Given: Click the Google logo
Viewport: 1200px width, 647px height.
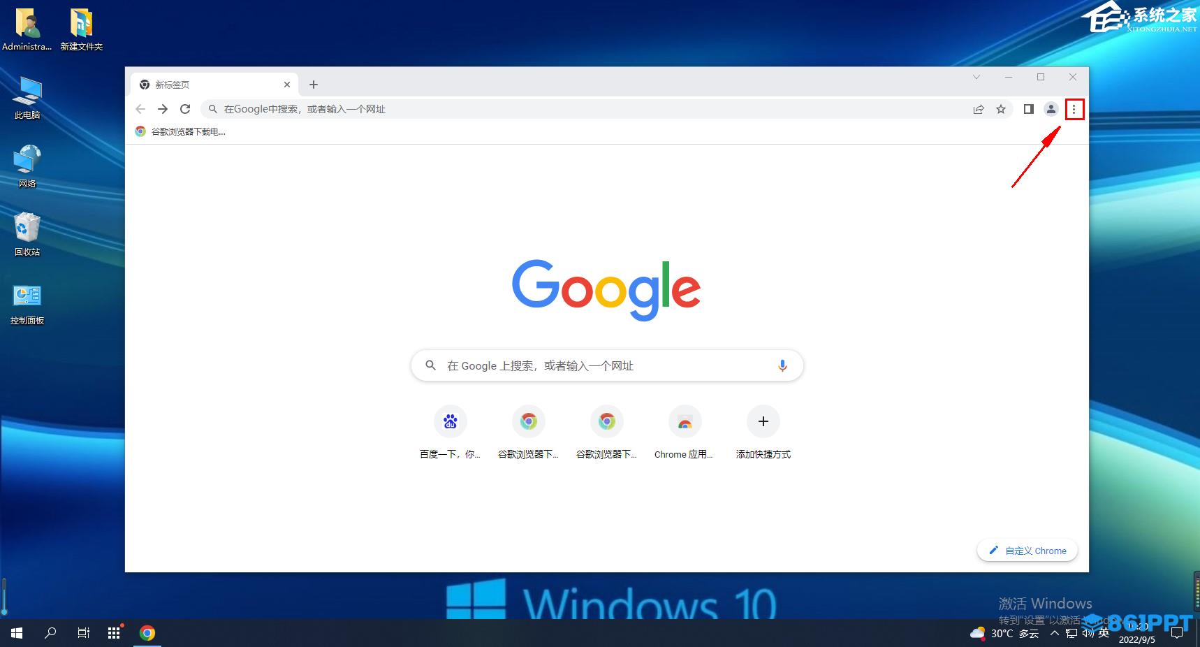Looking at the screenshot, I should (x=606, y=289).
